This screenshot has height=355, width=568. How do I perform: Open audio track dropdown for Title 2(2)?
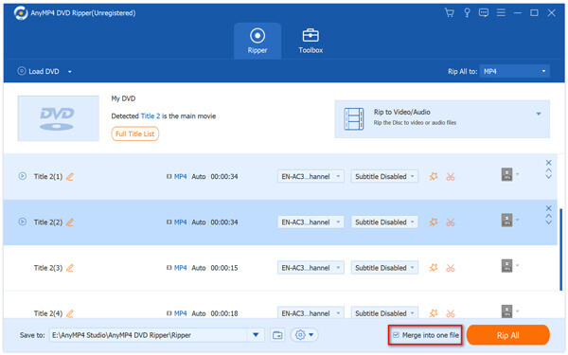coord(311,222)
